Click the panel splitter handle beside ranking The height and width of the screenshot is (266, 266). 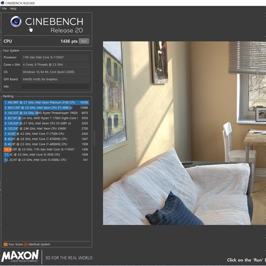coord(94,139)
